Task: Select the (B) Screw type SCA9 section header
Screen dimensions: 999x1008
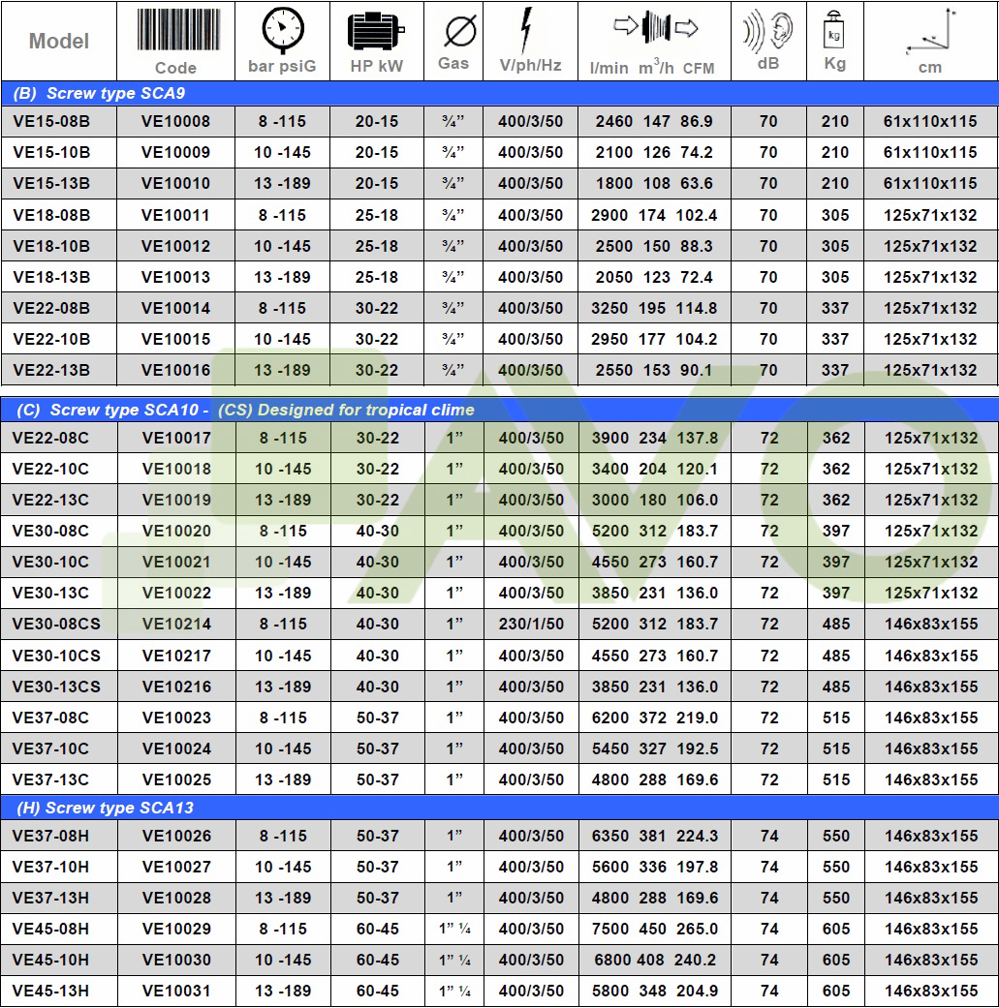Action: pos(99,94)
